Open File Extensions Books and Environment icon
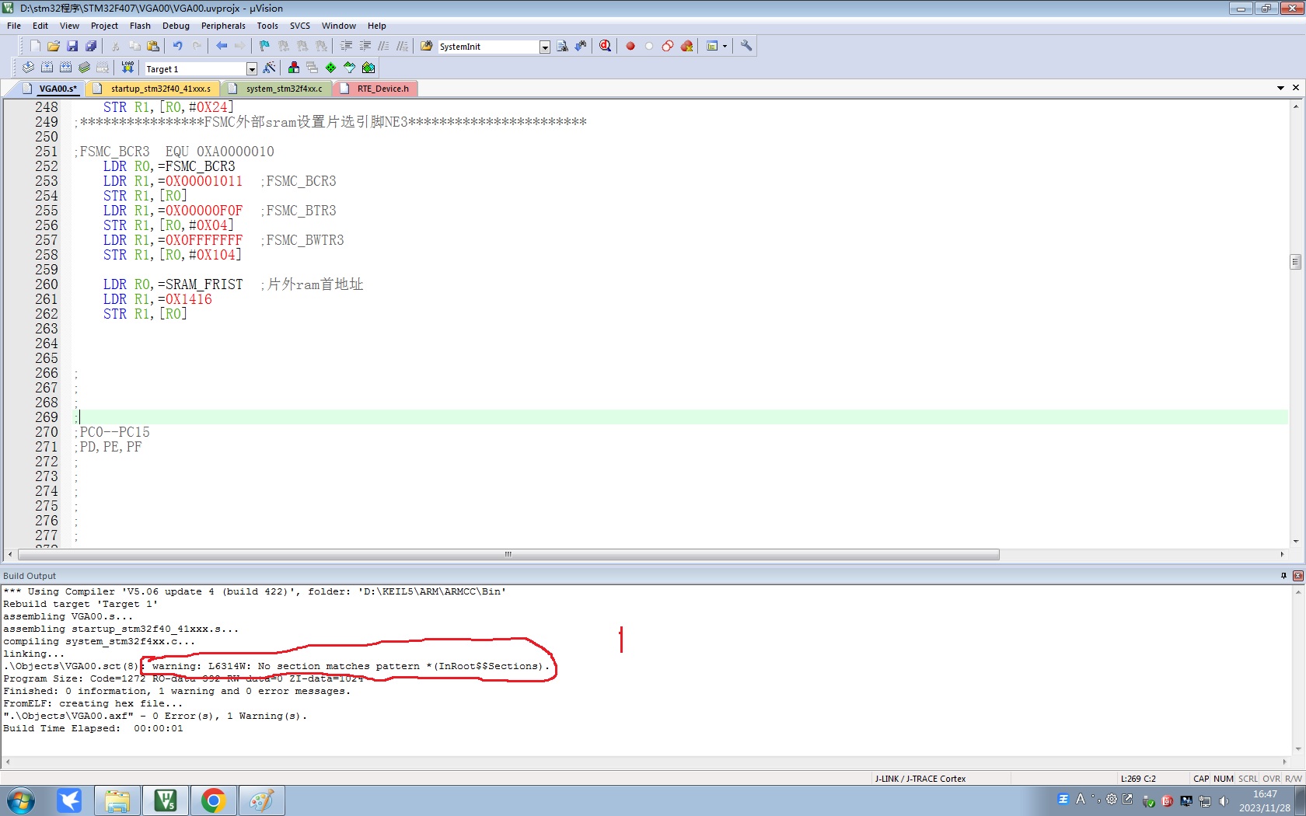 click(293, 68)
